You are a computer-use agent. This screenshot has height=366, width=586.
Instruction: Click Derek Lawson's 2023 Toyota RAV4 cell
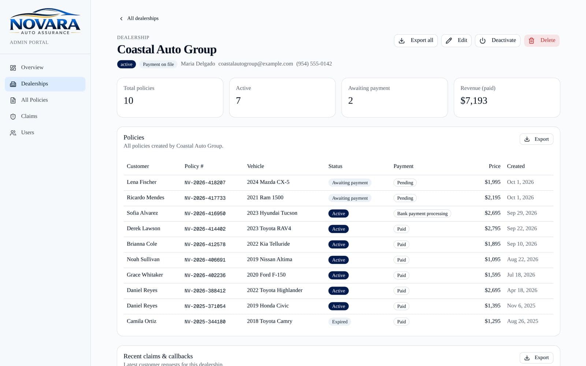click(269, 228)
